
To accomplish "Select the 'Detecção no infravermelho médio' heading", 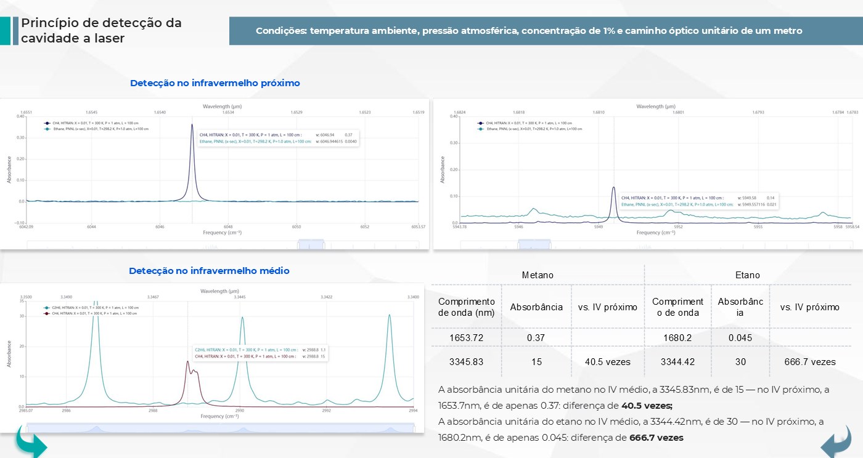I will pos(209,271).
